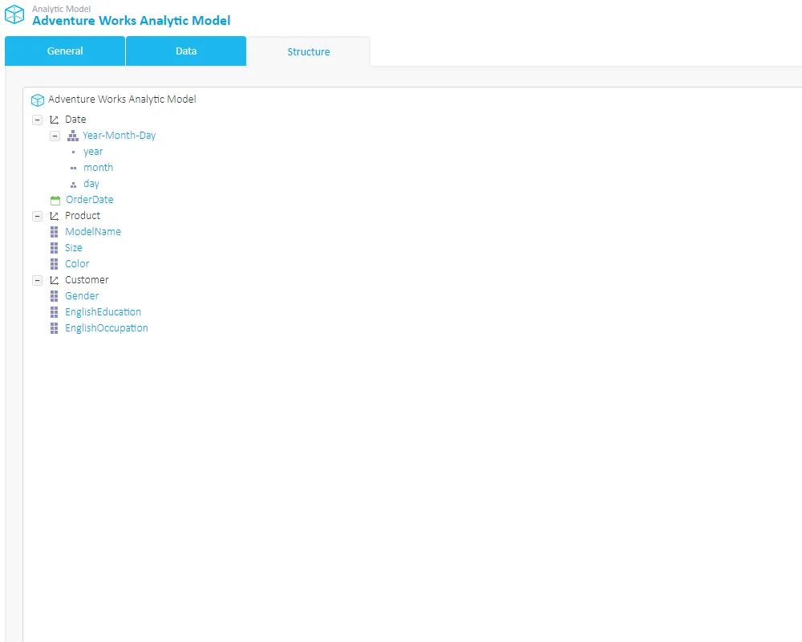This screenshot has width=802, height=642.
Task: Select the root Adventure Works Analytic Model node
Action: coord(122,100)
